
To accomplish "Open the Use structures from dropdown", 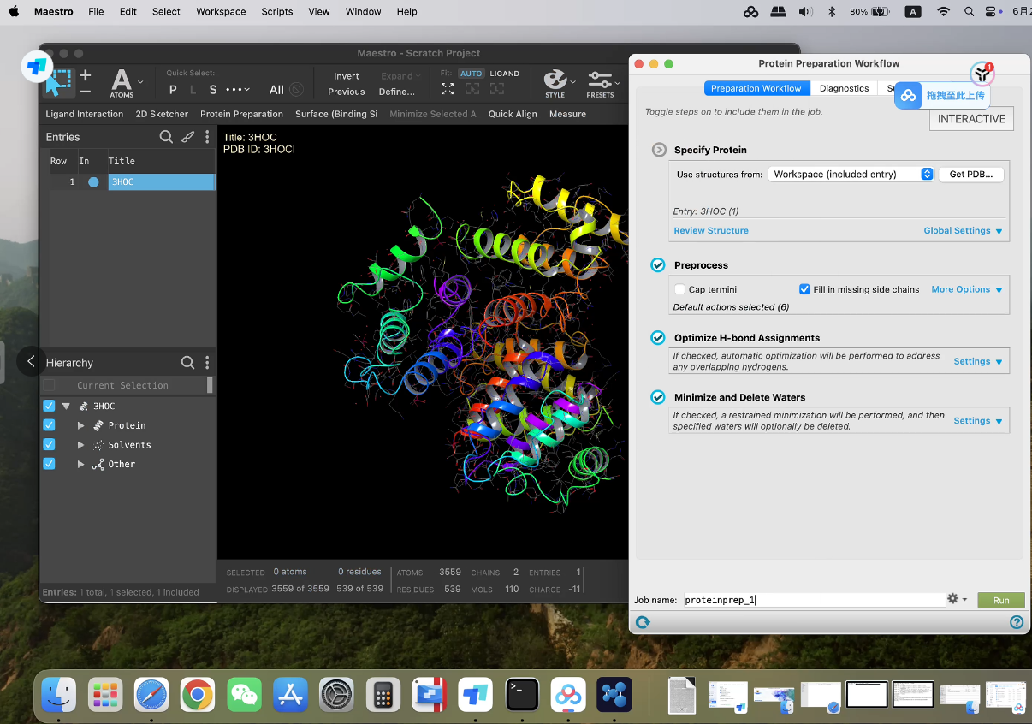I will pos(851,174).
